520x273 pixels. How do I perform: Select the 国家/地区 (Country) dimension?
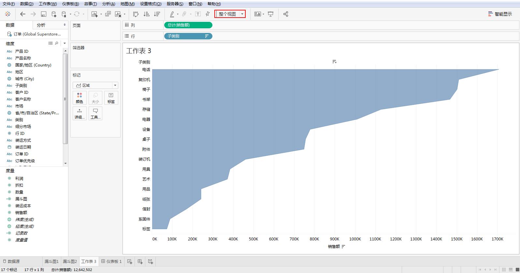33,65
